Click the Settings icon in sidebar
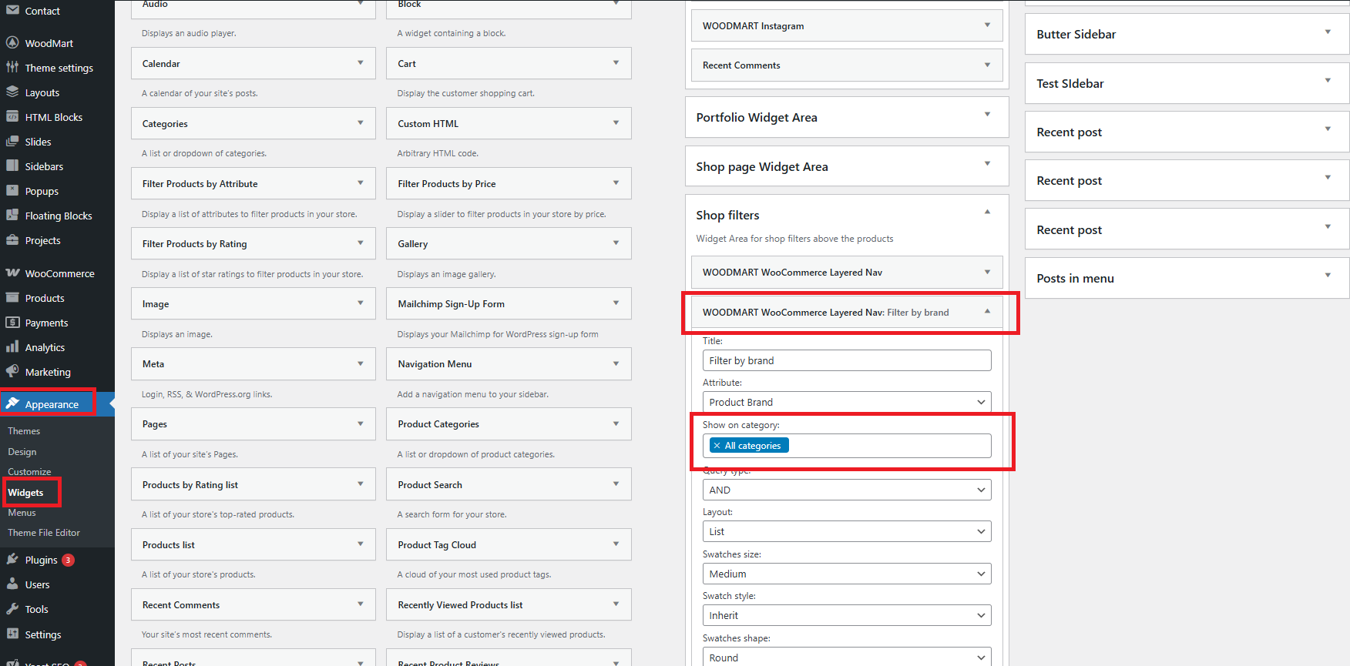Viewport: 1350px width, 666px height. (12, 633)
